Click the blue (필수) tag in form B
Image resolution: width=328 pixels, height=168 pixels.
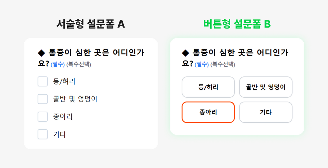click(201, 64)
